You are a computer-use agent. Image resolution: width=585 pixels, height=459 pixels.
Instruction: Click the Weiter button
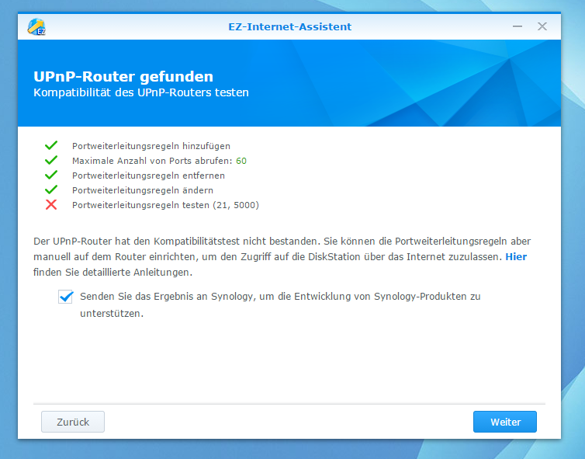point(505,422)
